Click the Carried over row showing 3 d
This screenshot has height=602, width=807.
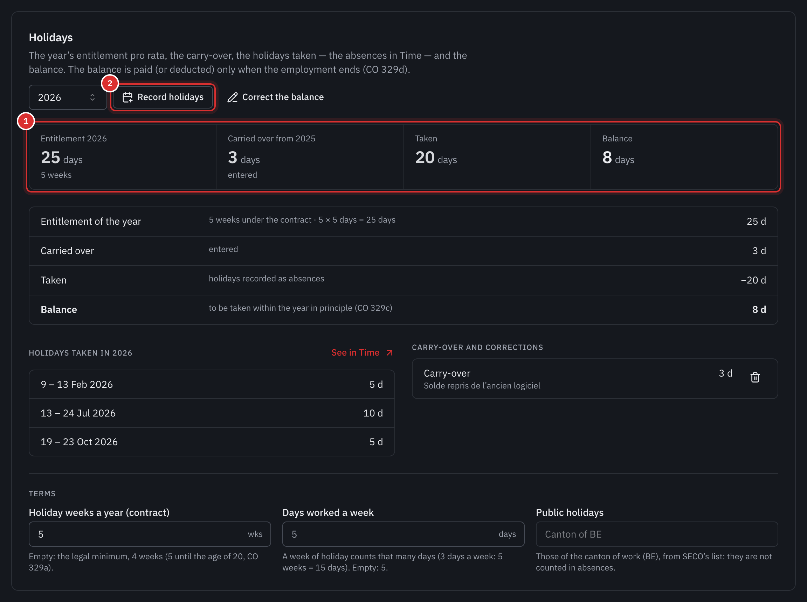403,251
